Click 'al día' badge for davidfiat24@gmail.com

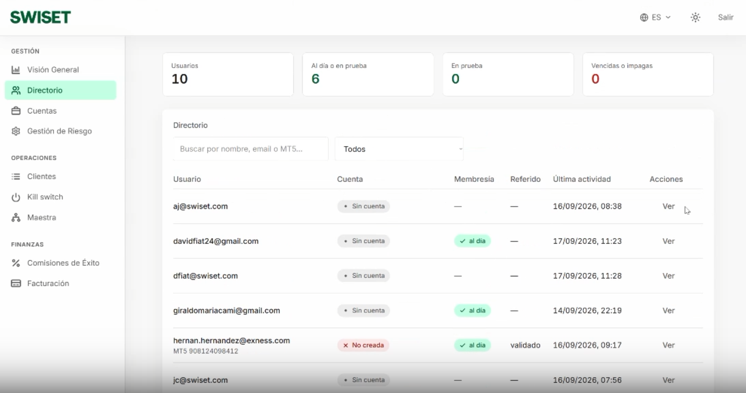(472, 241)
